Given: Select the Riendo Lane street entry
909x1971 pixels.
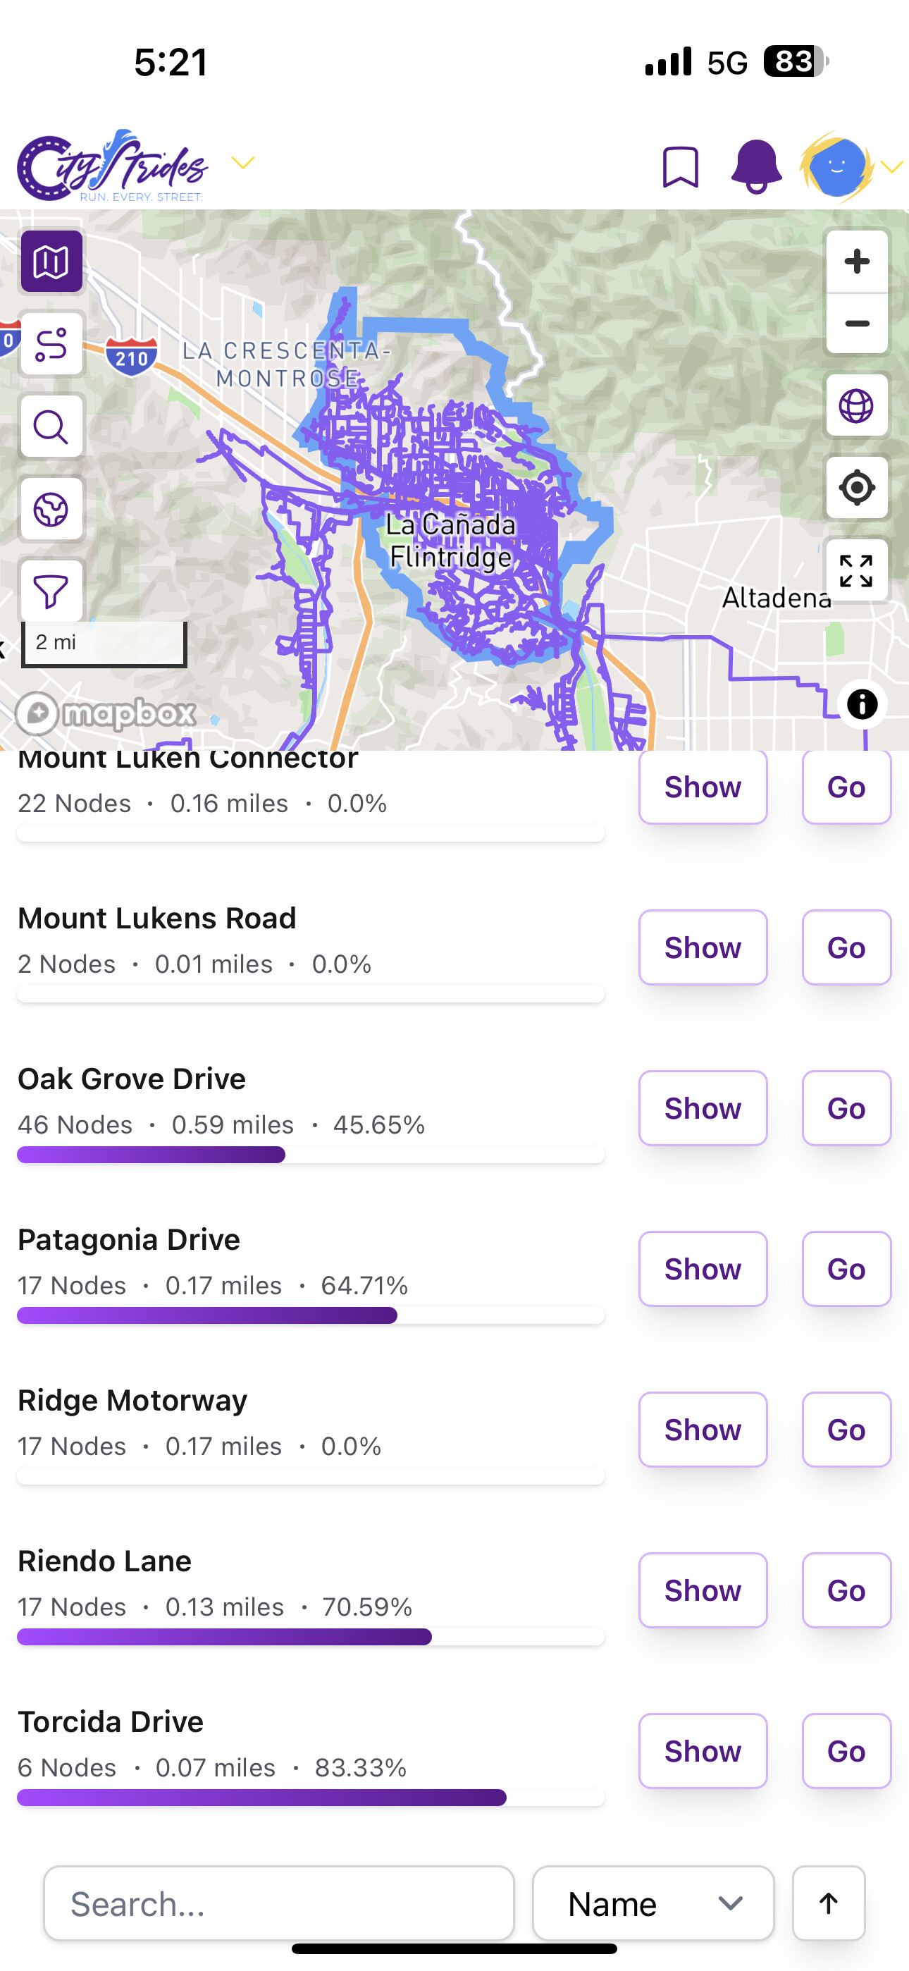Looking at the screenshot, I should coord(105,1561).
